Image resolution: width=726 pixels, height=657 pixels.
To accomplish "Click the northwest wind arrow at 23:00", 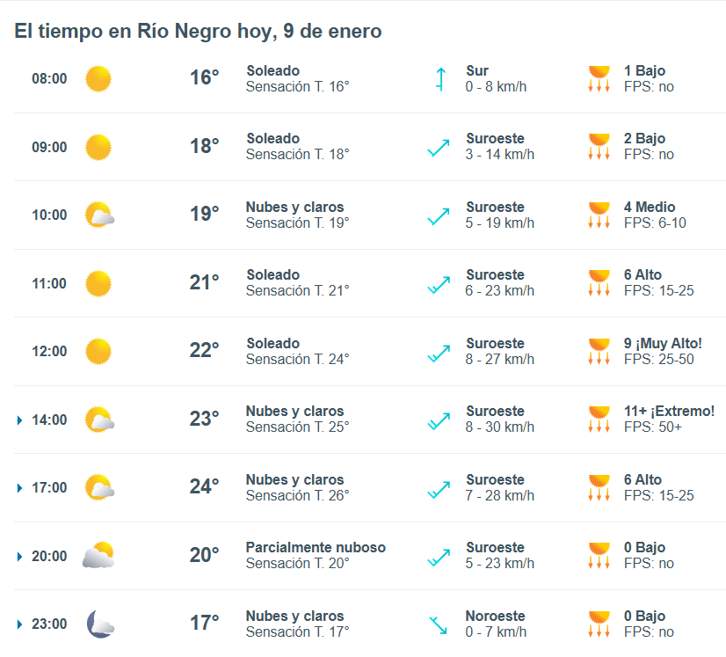I will 439,624.
